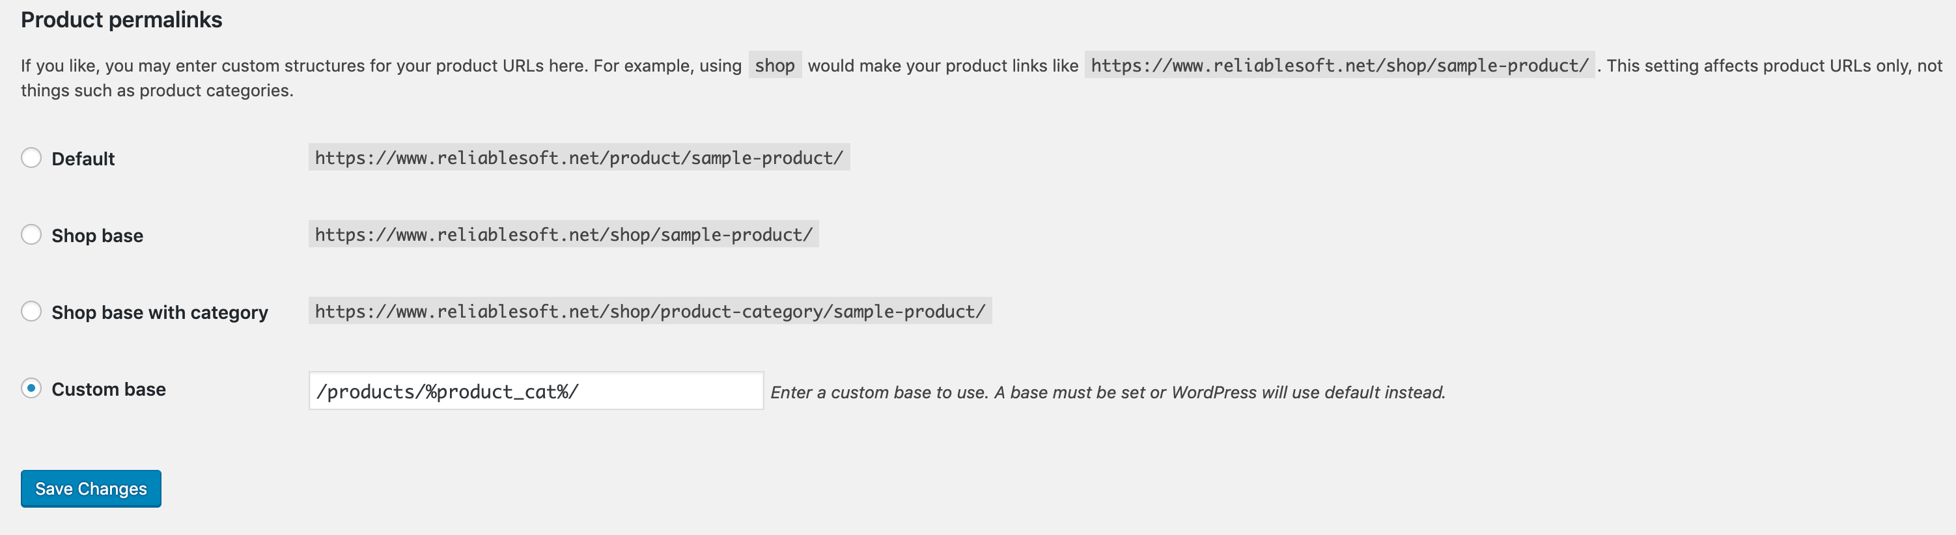Click the "Default" option label
Image resolution: width=1956 pixels, height=535 pixels.
pyautogui.click(x=83, y=159)
